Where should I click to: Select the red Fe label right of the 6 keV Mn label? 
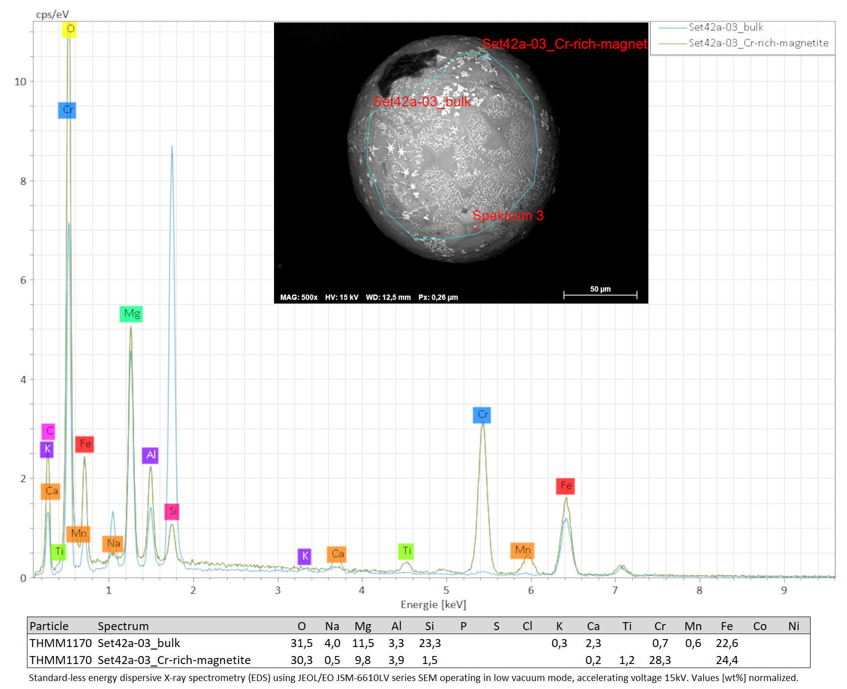565,486
